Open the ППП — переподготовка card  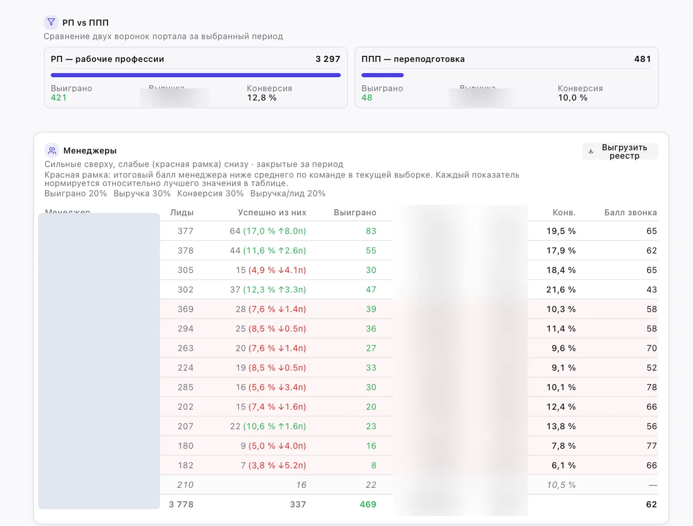click(x=506, y=78)
